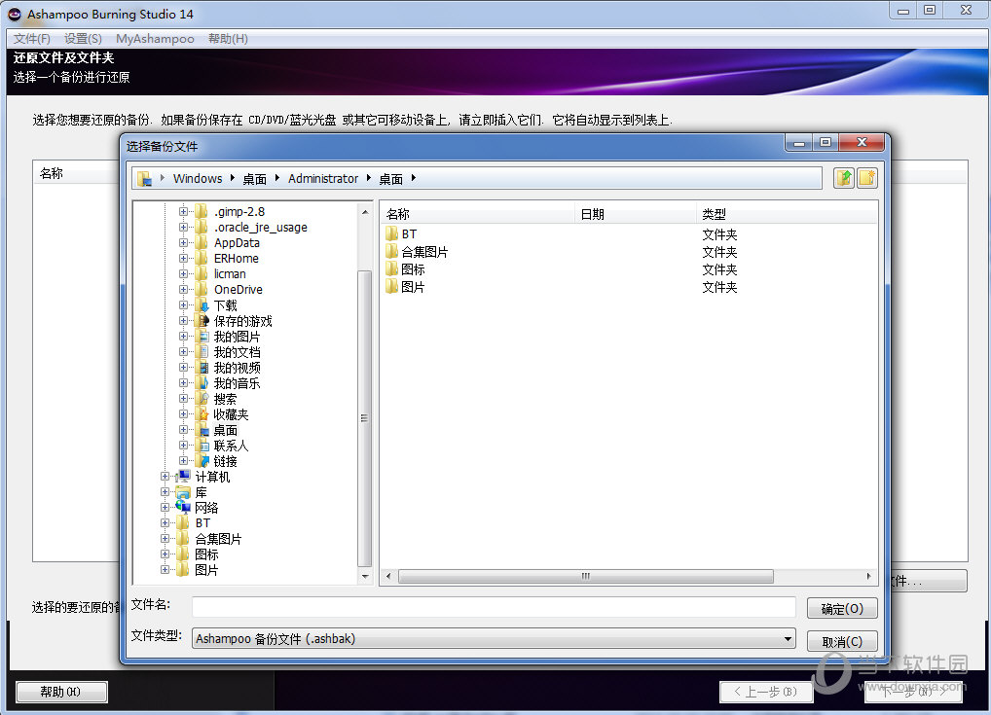Viewport: 991px width, 715px height.
Task: Open the file type dropdown (.ashbak)
Action: coord(788,638)
